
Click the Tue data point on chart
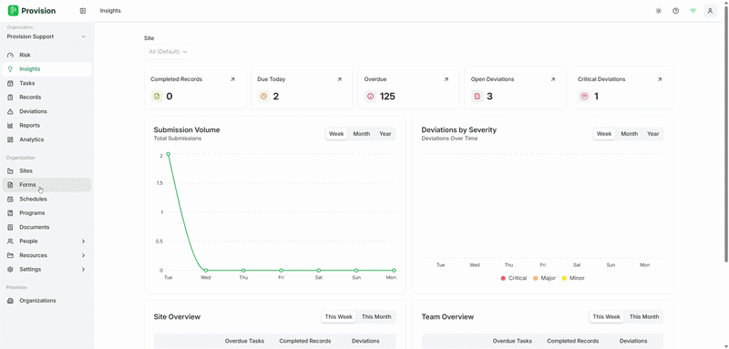(169, 154)
